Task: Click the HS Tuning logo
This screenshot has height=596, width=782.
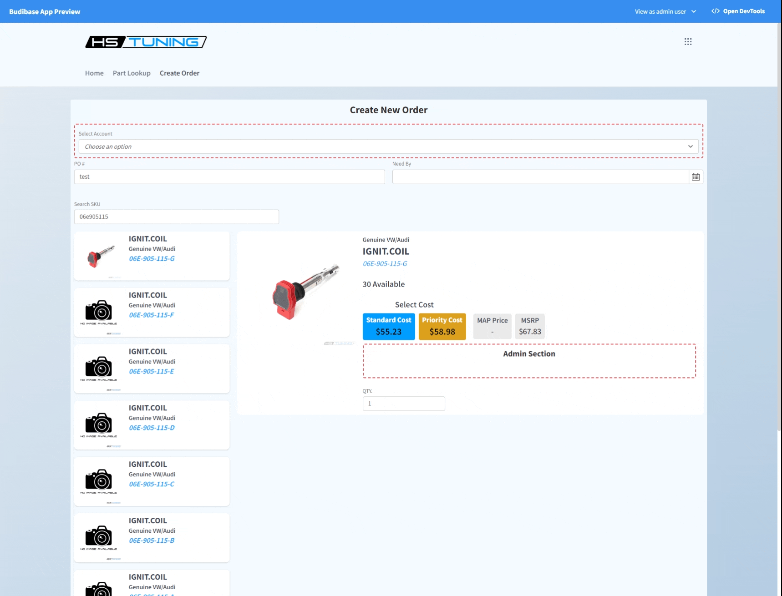Action: (x=146, y=42)
